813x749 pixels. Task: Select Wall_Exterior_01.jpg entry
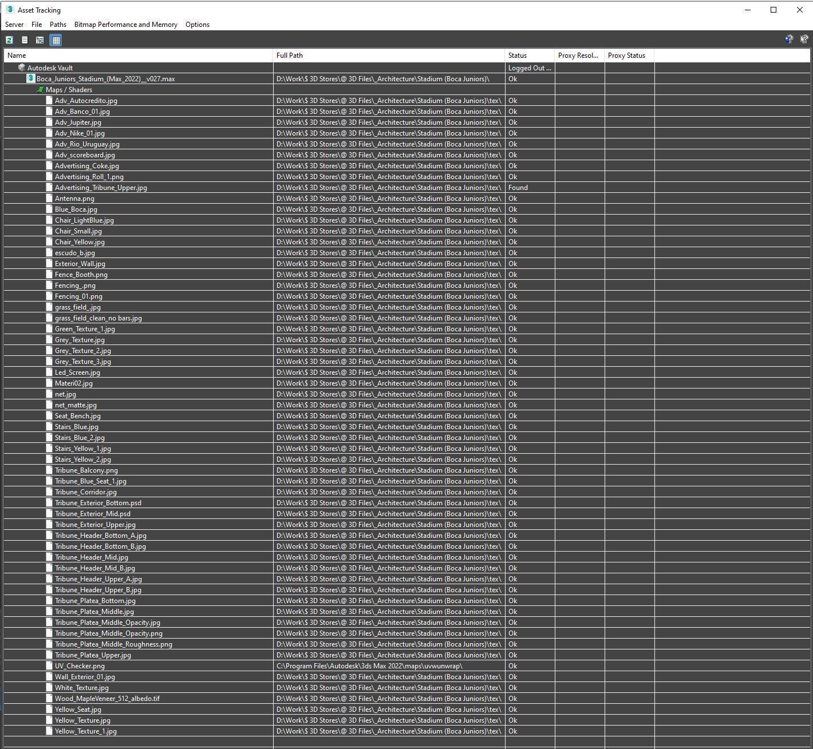coord(85,676)
